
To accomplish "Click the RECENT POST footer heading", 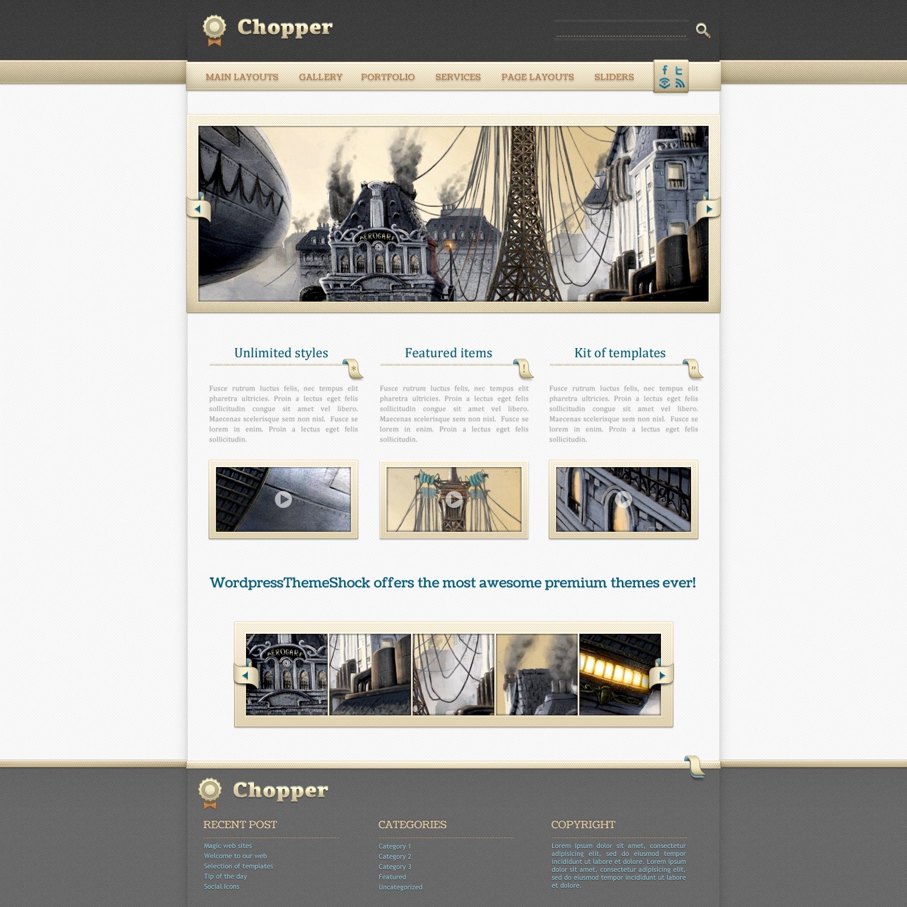I will coord(240,825).
